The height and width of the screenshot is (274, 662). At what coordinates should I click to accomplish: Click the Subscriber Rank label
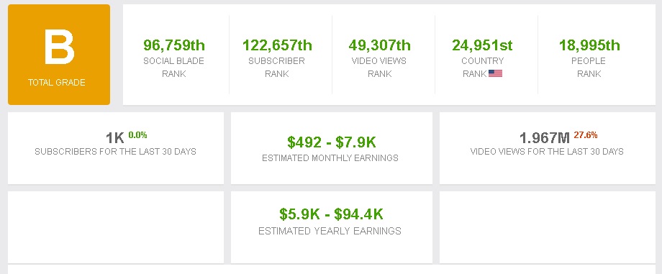[276, 67]
